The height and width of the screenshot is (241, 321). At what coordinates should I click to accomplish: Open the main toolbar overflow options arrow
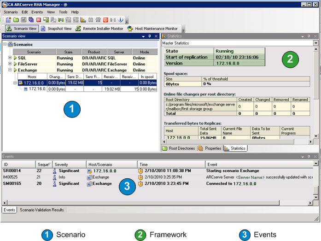127,21
